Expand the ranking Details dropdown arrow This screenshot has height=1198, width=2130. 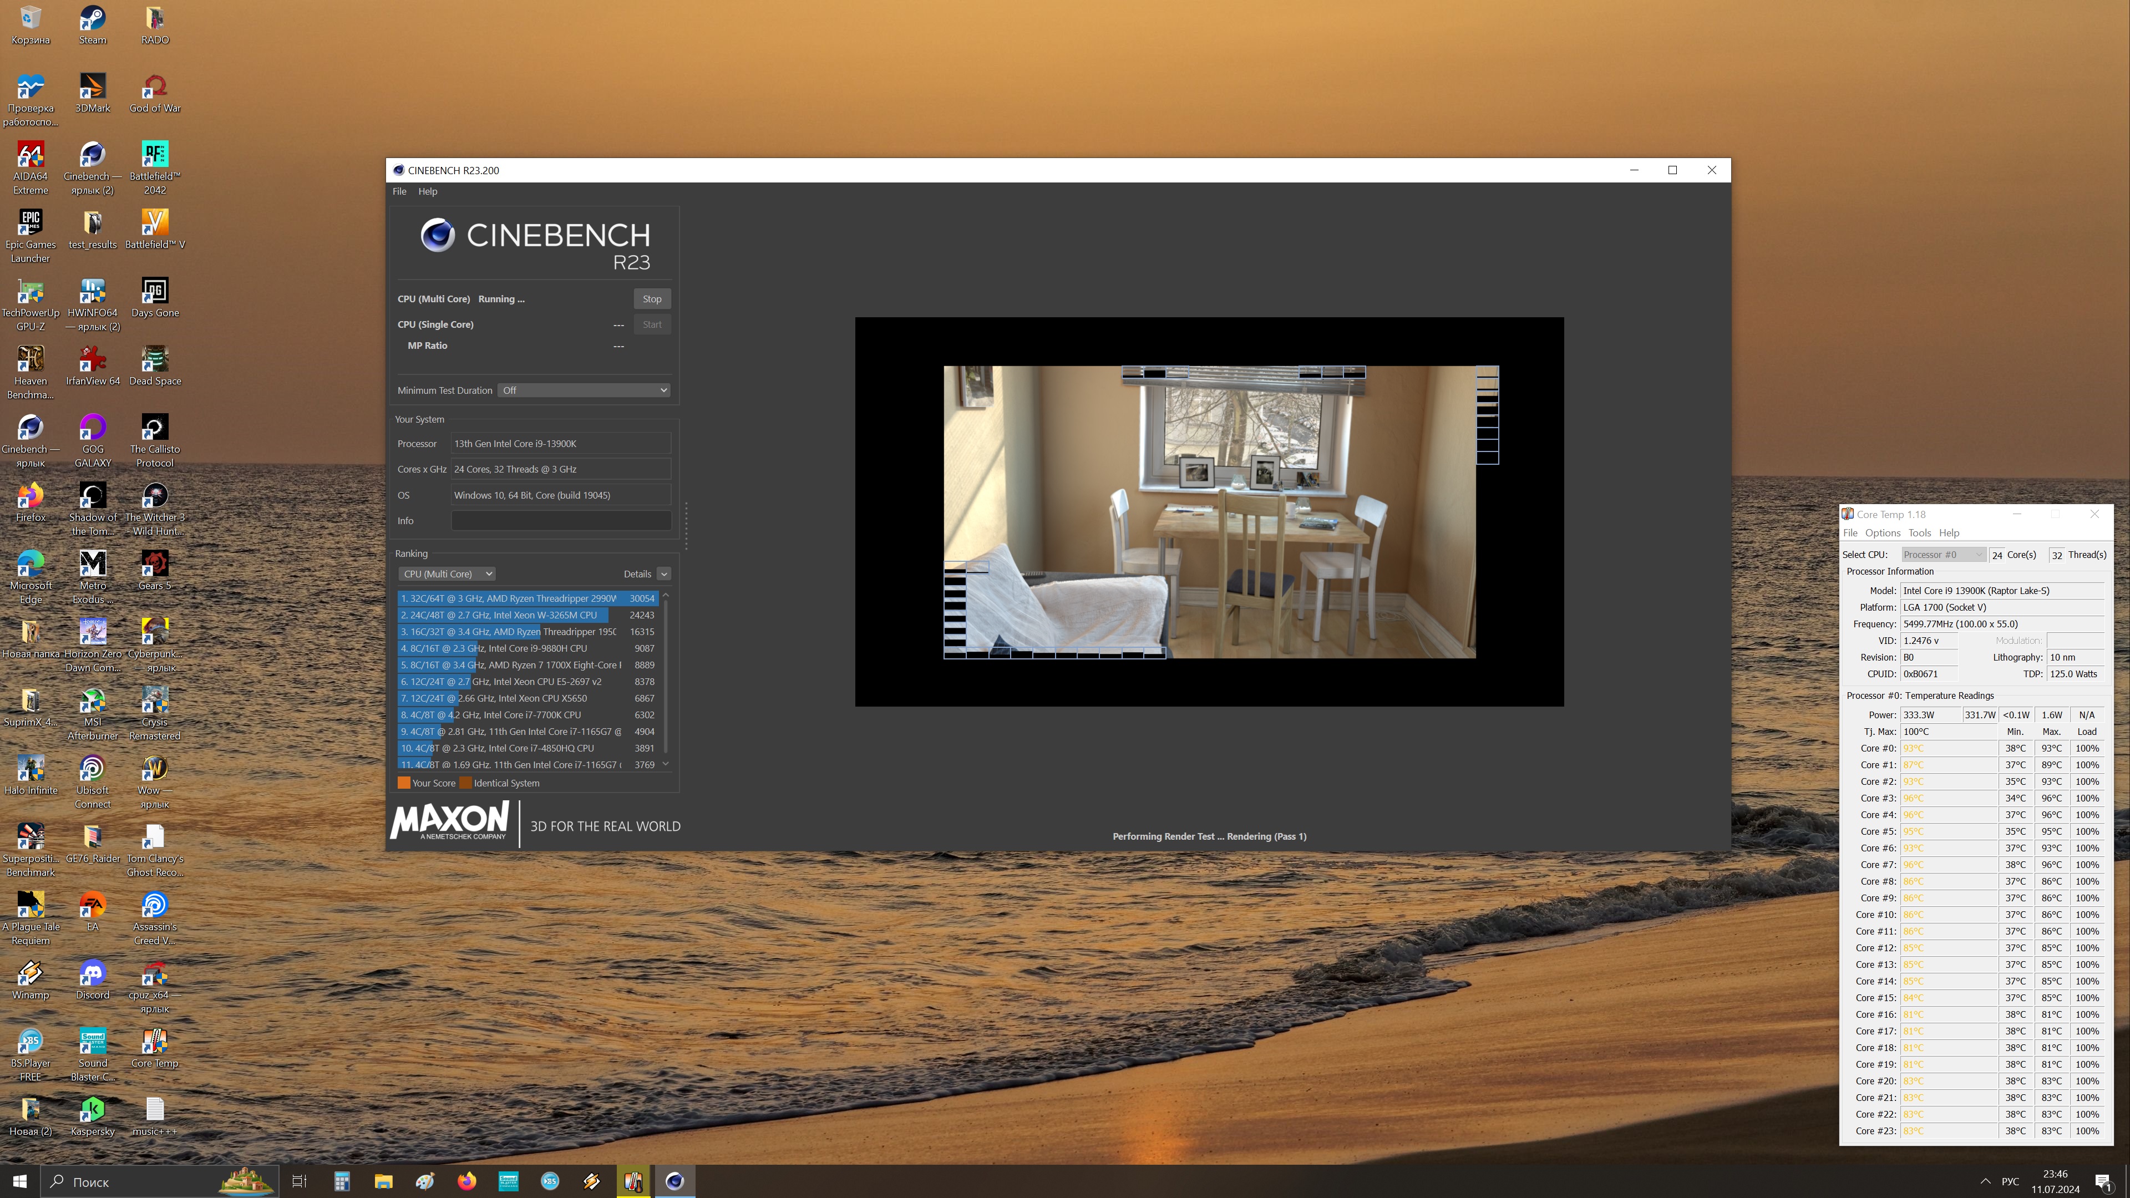(x=664, y=574)
